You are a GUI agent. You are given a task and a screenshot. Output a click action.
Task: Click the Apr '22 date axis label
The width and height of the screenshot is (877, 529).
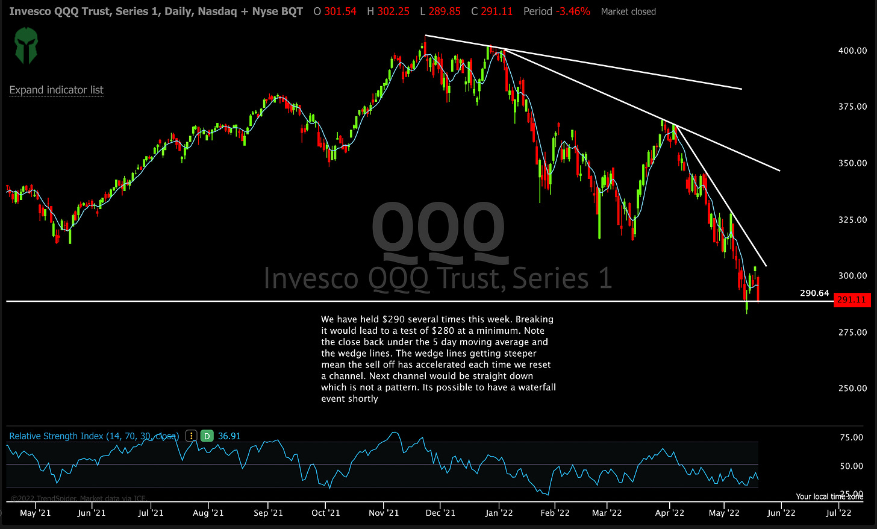click(x=669, y=513)
